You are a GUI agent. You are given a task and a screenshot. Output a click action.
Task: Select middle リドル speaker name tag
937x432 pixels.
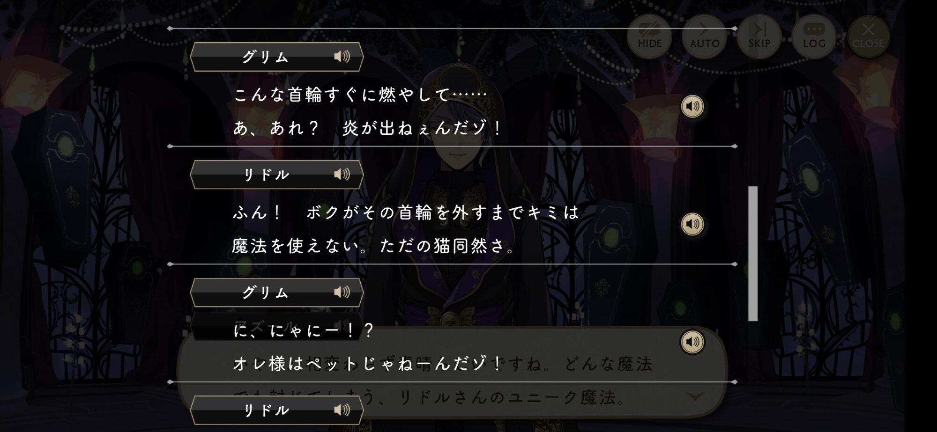pyautogui.click(x=277, y=175)
